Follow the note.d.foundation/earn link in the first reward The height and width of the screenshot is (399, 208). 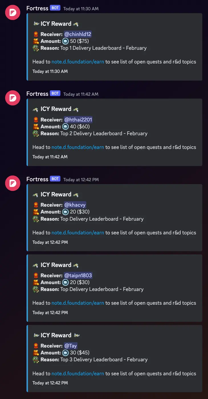(x=78, y=62)
